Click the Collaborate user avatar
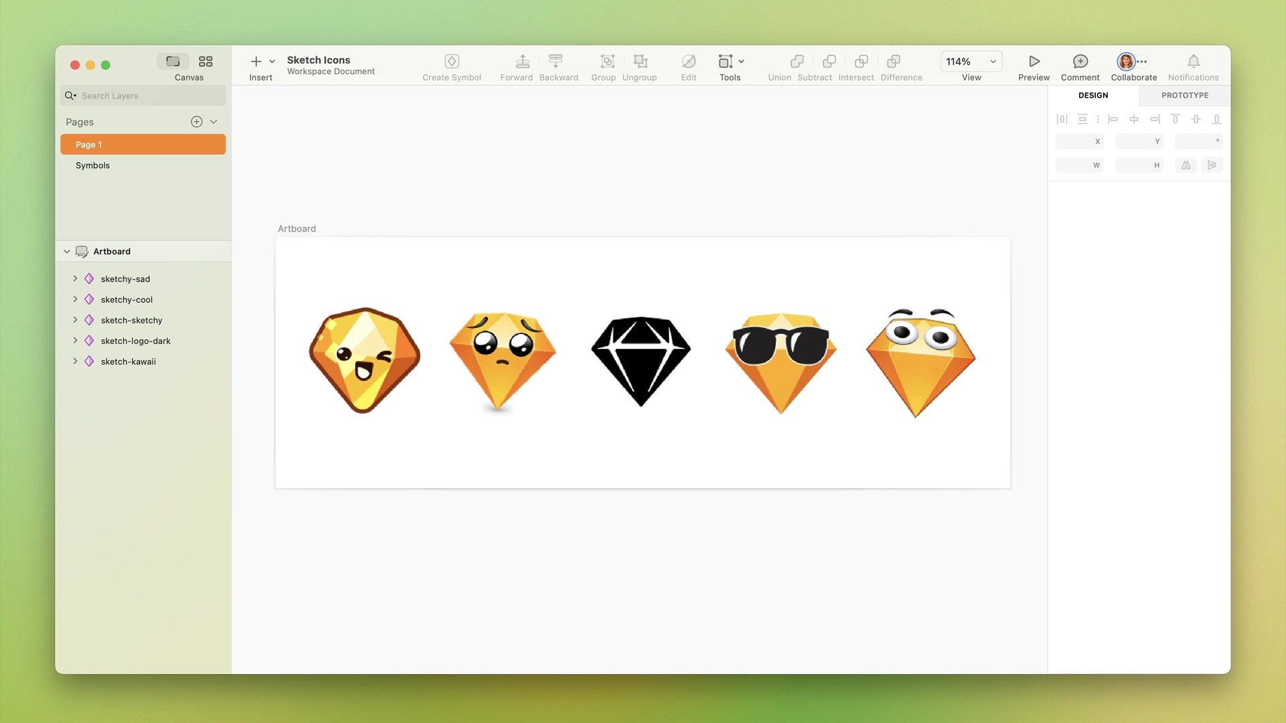1286x723 pixels. [x=1127, y=62]
